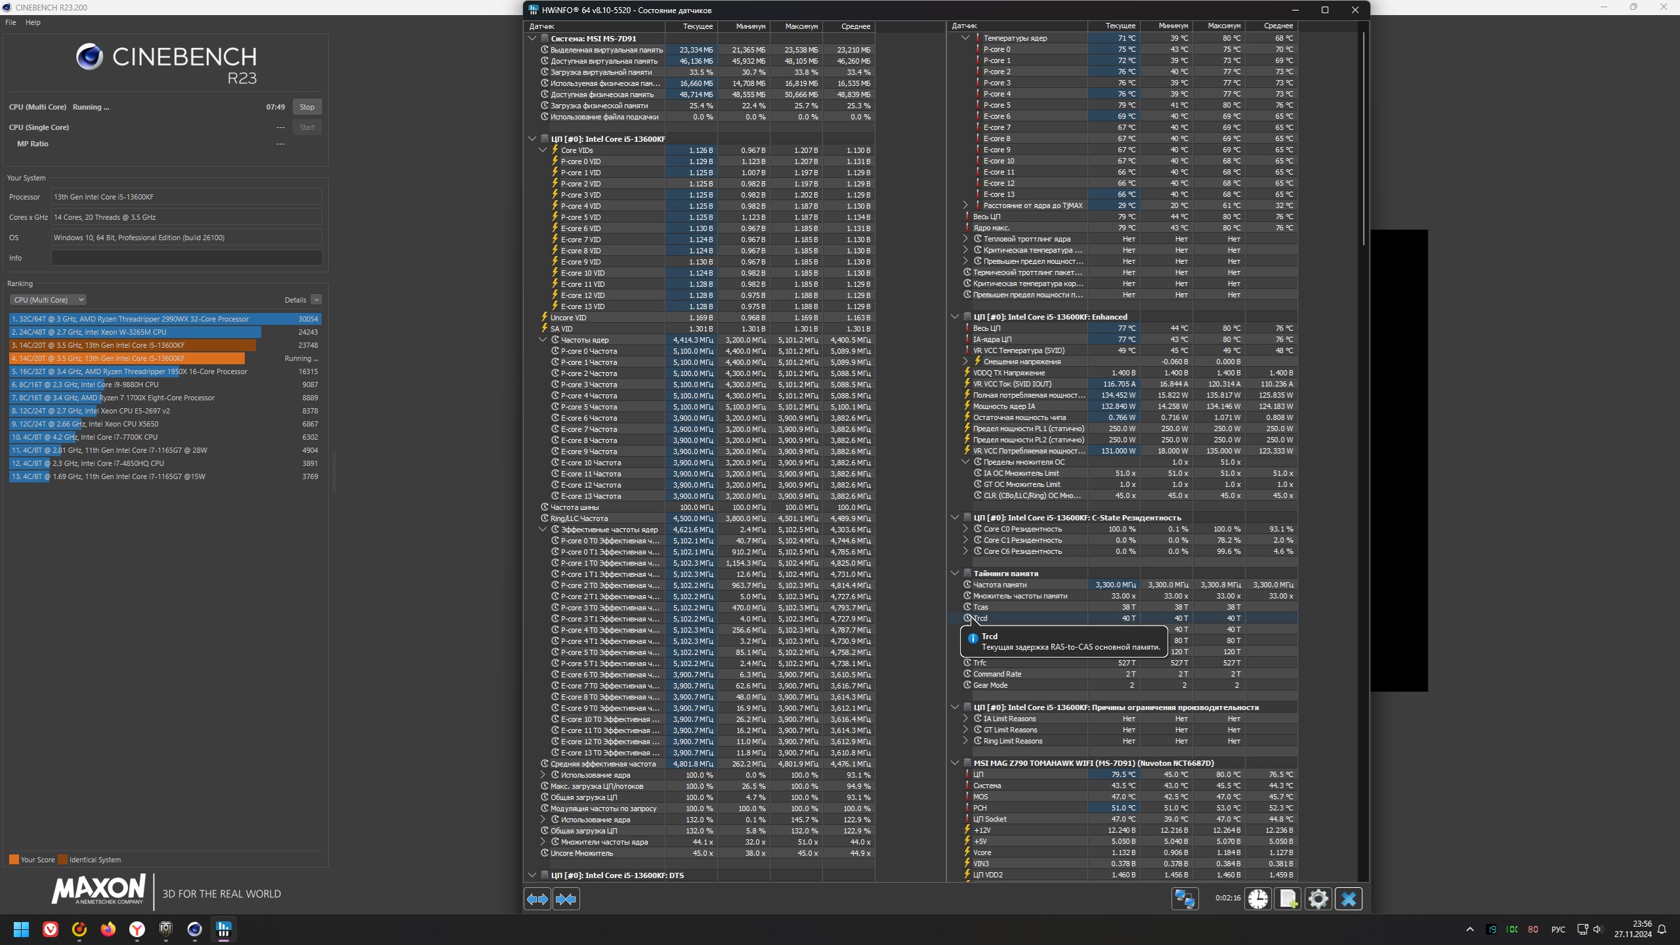Expand IA Limit Reasons entry
The image size is (1680, 945).
pos(965,719)
